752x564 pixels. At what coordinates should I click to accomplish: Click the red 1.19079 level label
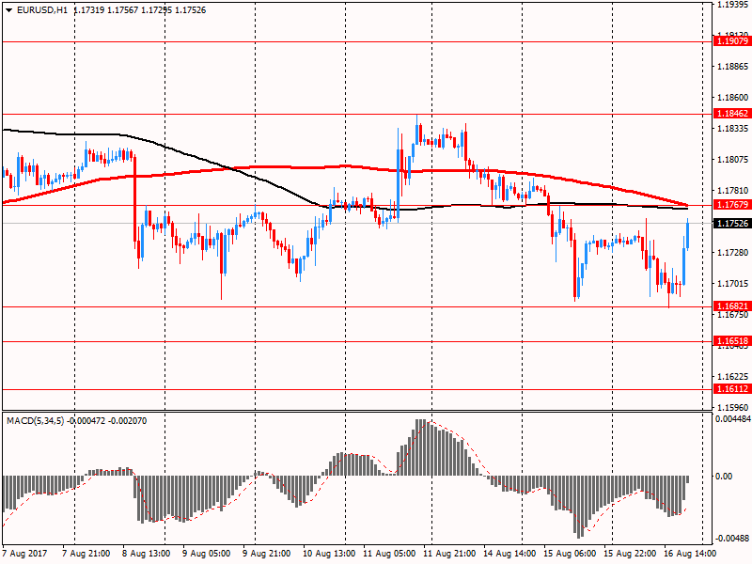tap(732, 40)
